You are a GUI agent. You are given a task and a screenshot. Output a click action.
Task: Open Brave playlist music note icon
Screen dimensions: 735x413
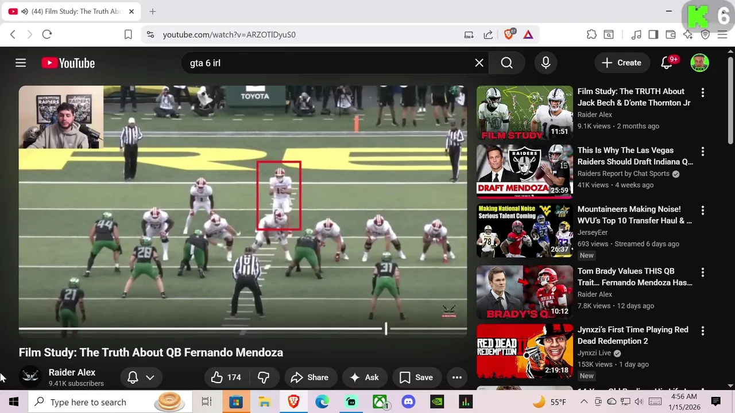pyautogui.click(x=636, y=34)
